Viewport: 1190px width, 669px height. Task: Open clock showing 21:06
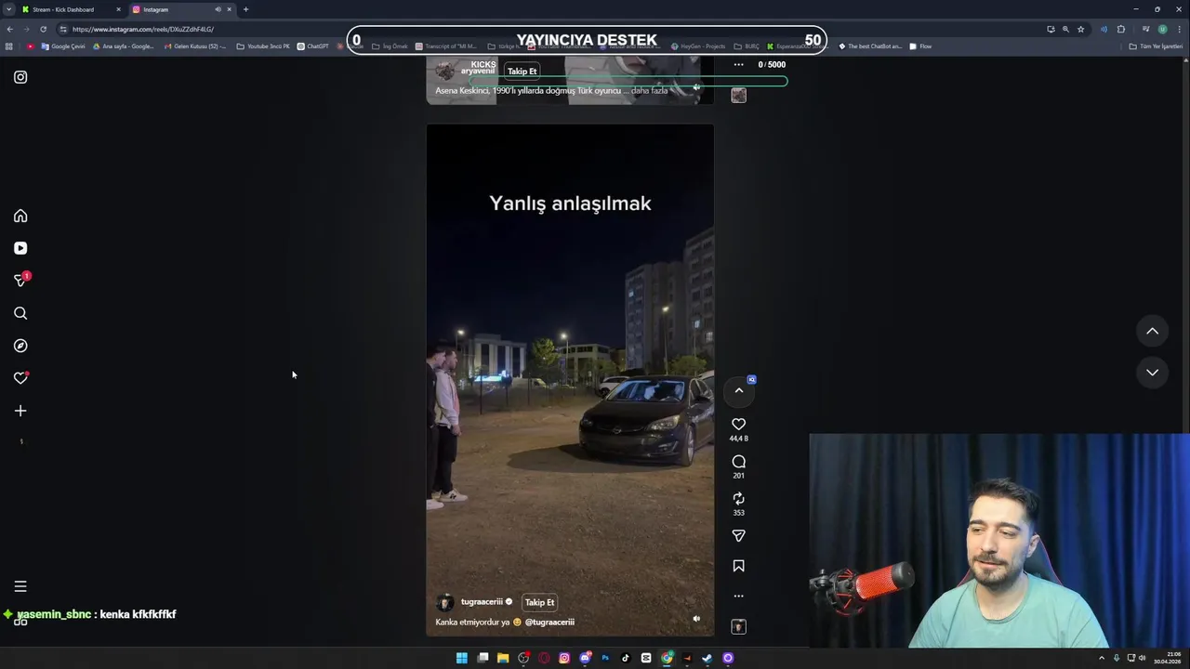point(1168,658)
